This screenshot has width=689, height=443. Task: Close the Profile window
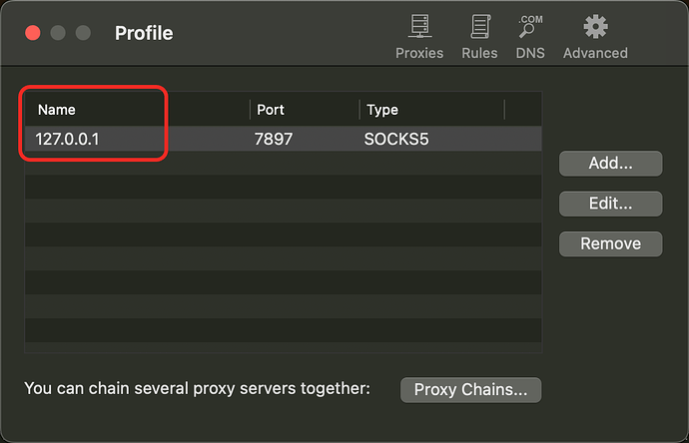(x=33, y=33)
